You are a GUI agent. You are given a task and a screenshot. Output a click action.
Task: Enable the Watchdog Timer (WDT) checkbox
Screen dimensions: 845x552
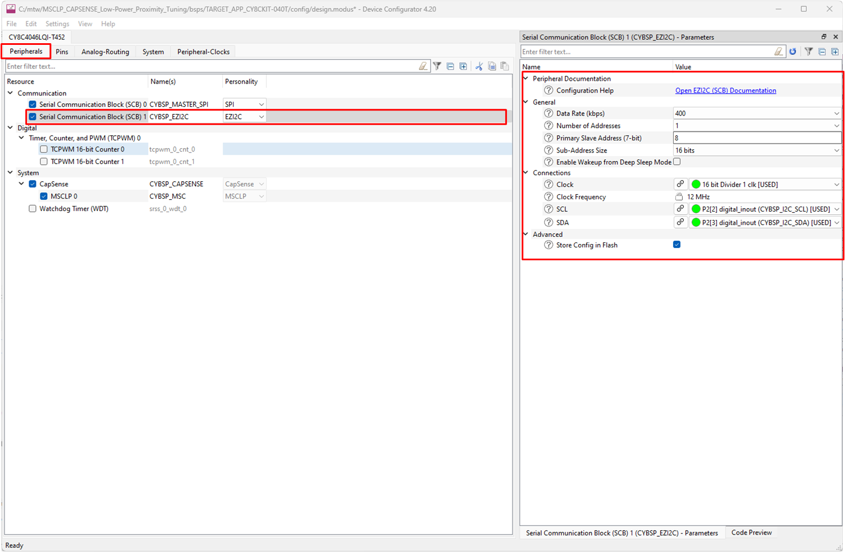click(33, 209)
